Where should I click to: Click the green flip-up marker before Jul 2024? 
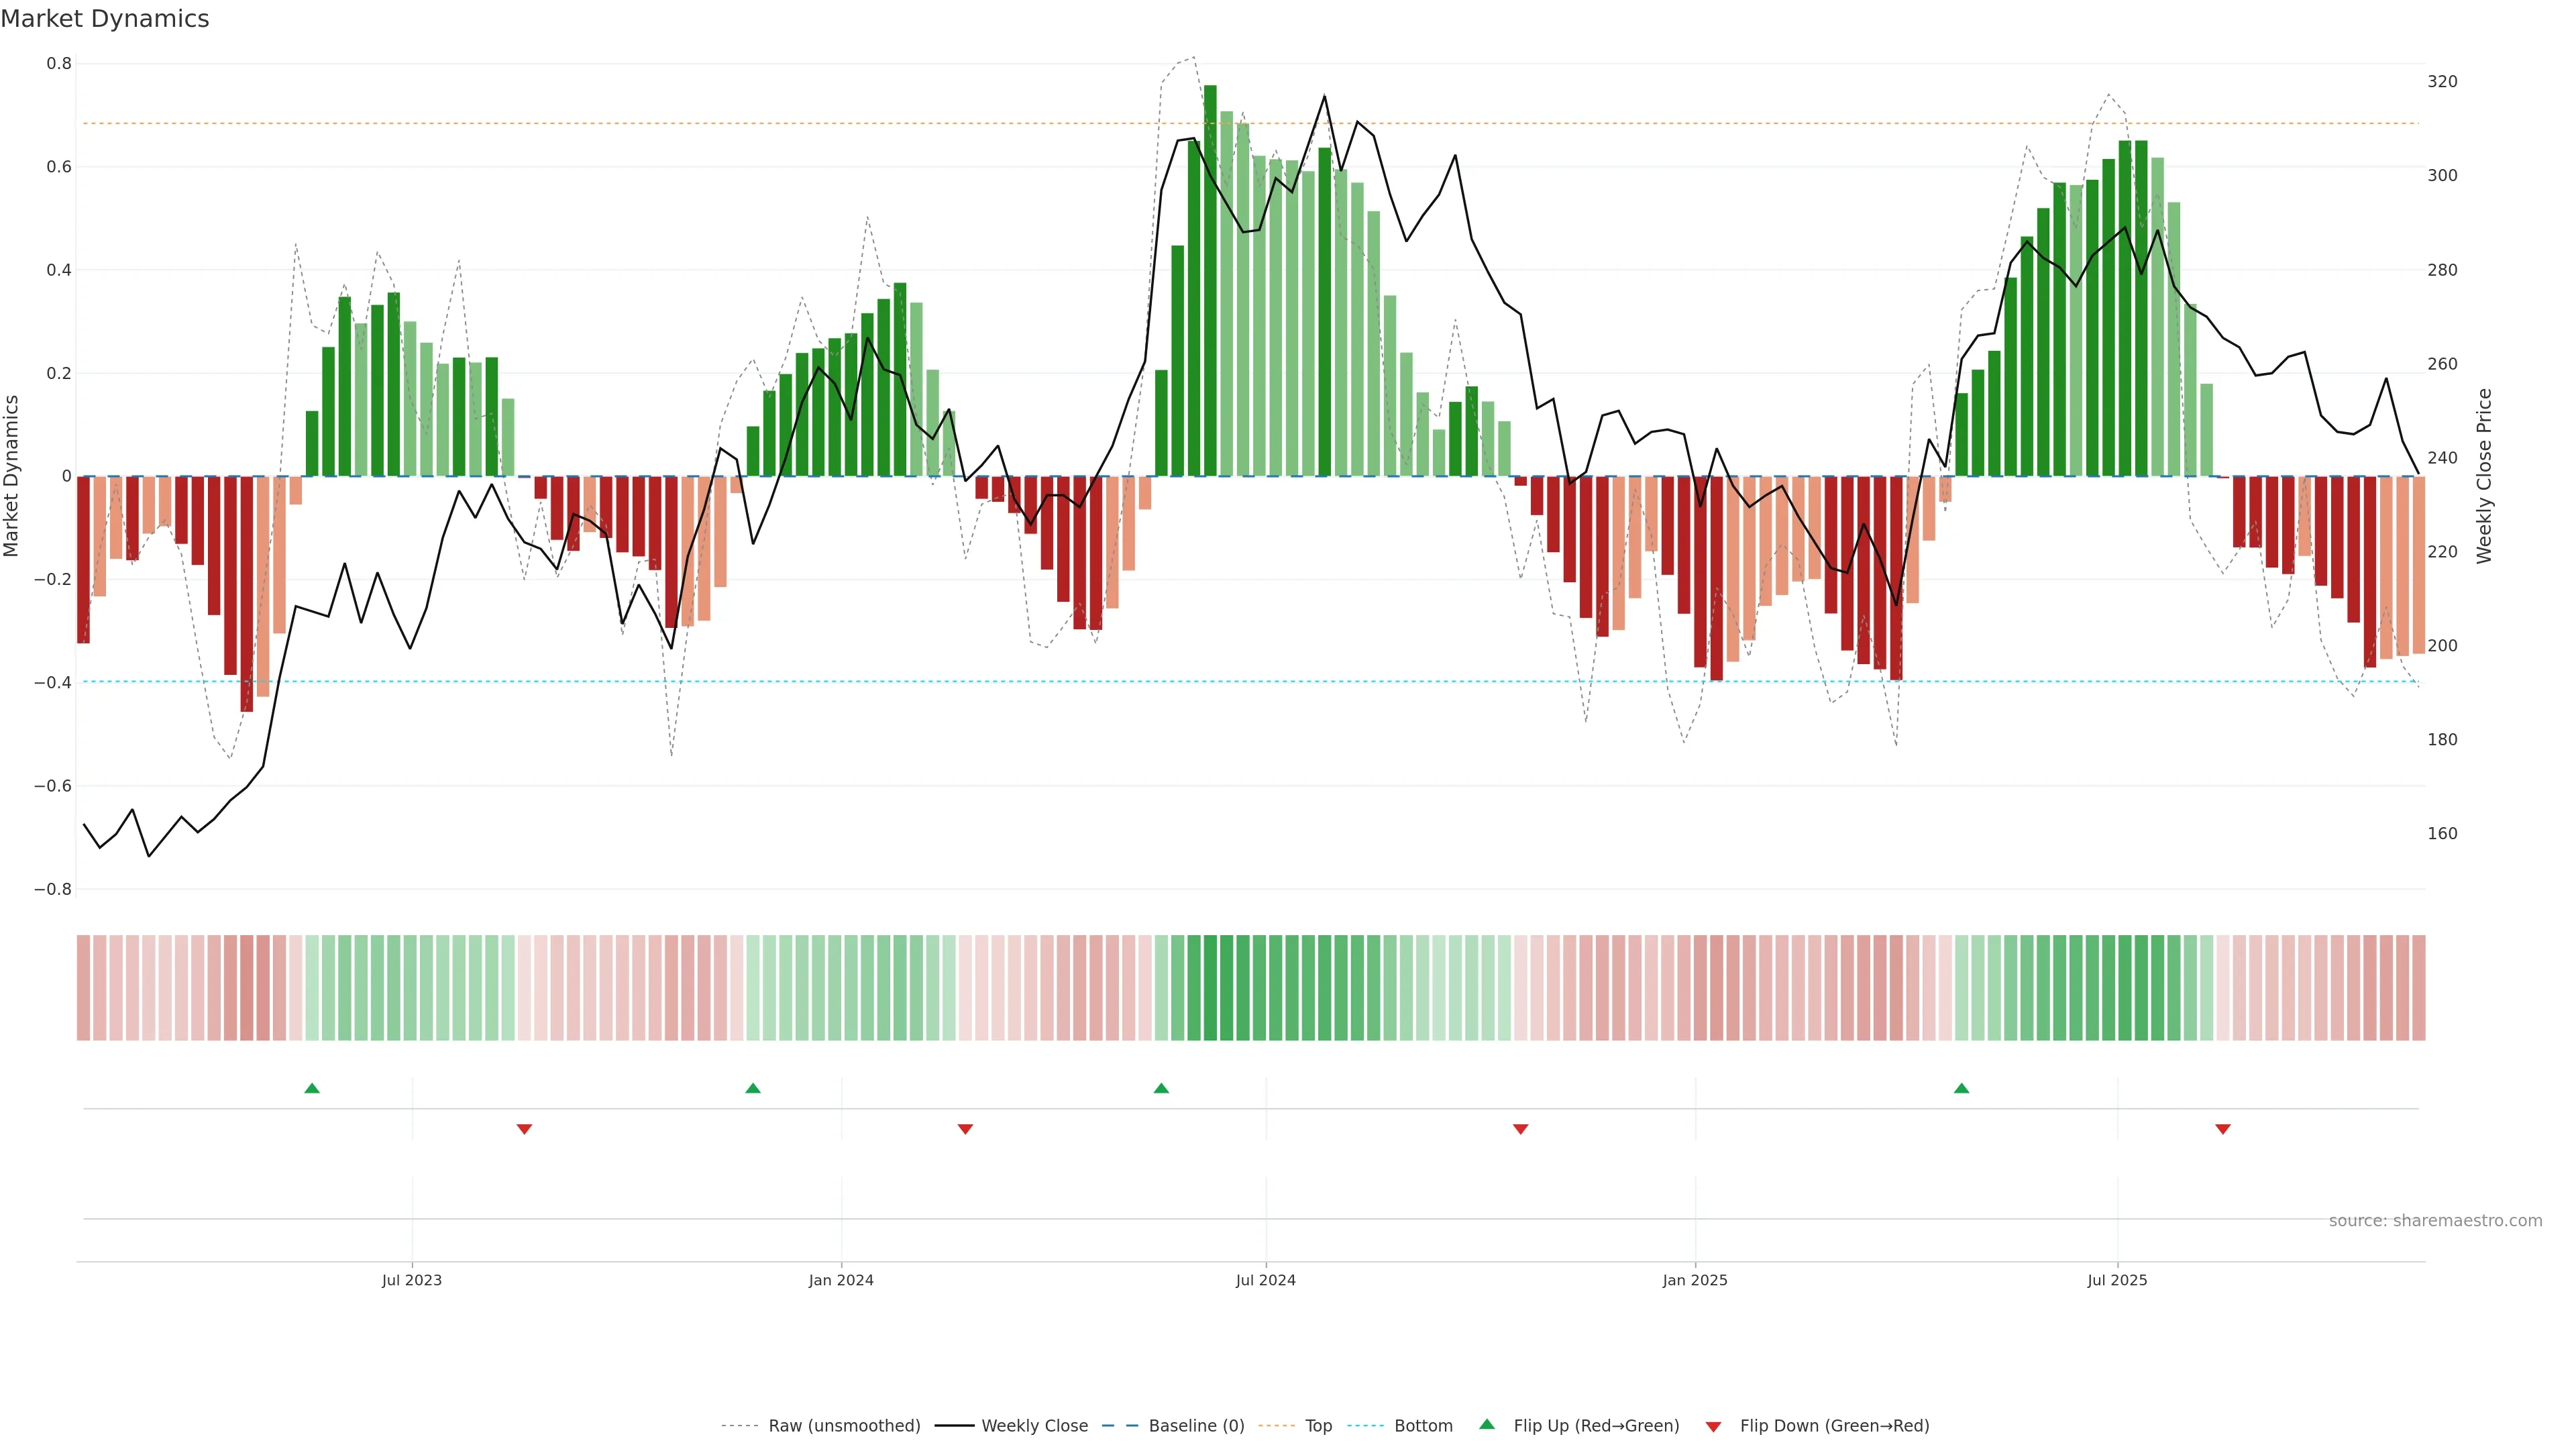pos(1161,1088)
